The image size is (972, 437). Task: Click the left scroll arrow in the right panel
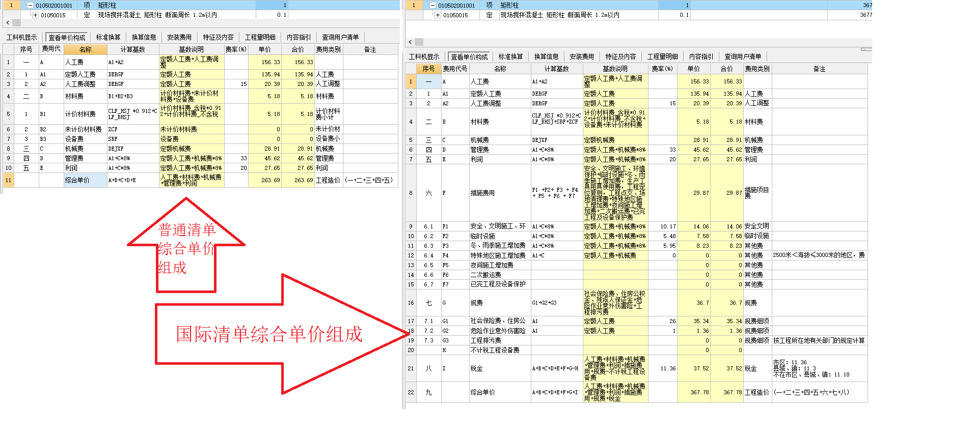tap(410, 42)
